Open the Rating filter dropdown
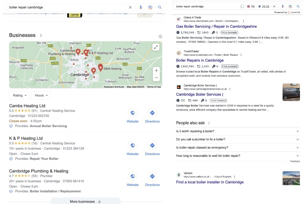The width and height of the screenshot is (305, 204). (19, 95)
